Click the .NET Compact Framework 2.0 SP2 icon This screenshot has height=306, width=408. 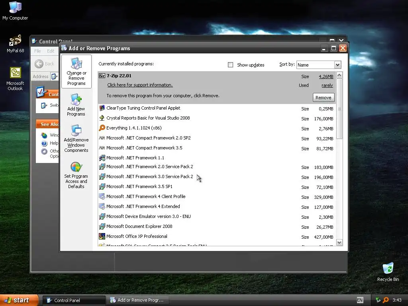pyautogui.click(x=102, y=138)
